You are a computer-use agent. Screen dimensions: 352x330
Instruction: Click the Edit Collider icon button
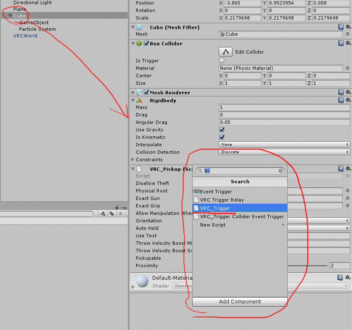[x=225, y=52]
